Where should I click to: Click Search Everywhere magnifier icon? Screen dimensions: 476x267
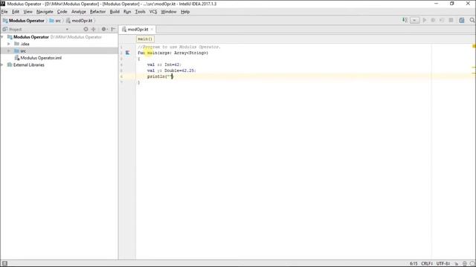472,20
